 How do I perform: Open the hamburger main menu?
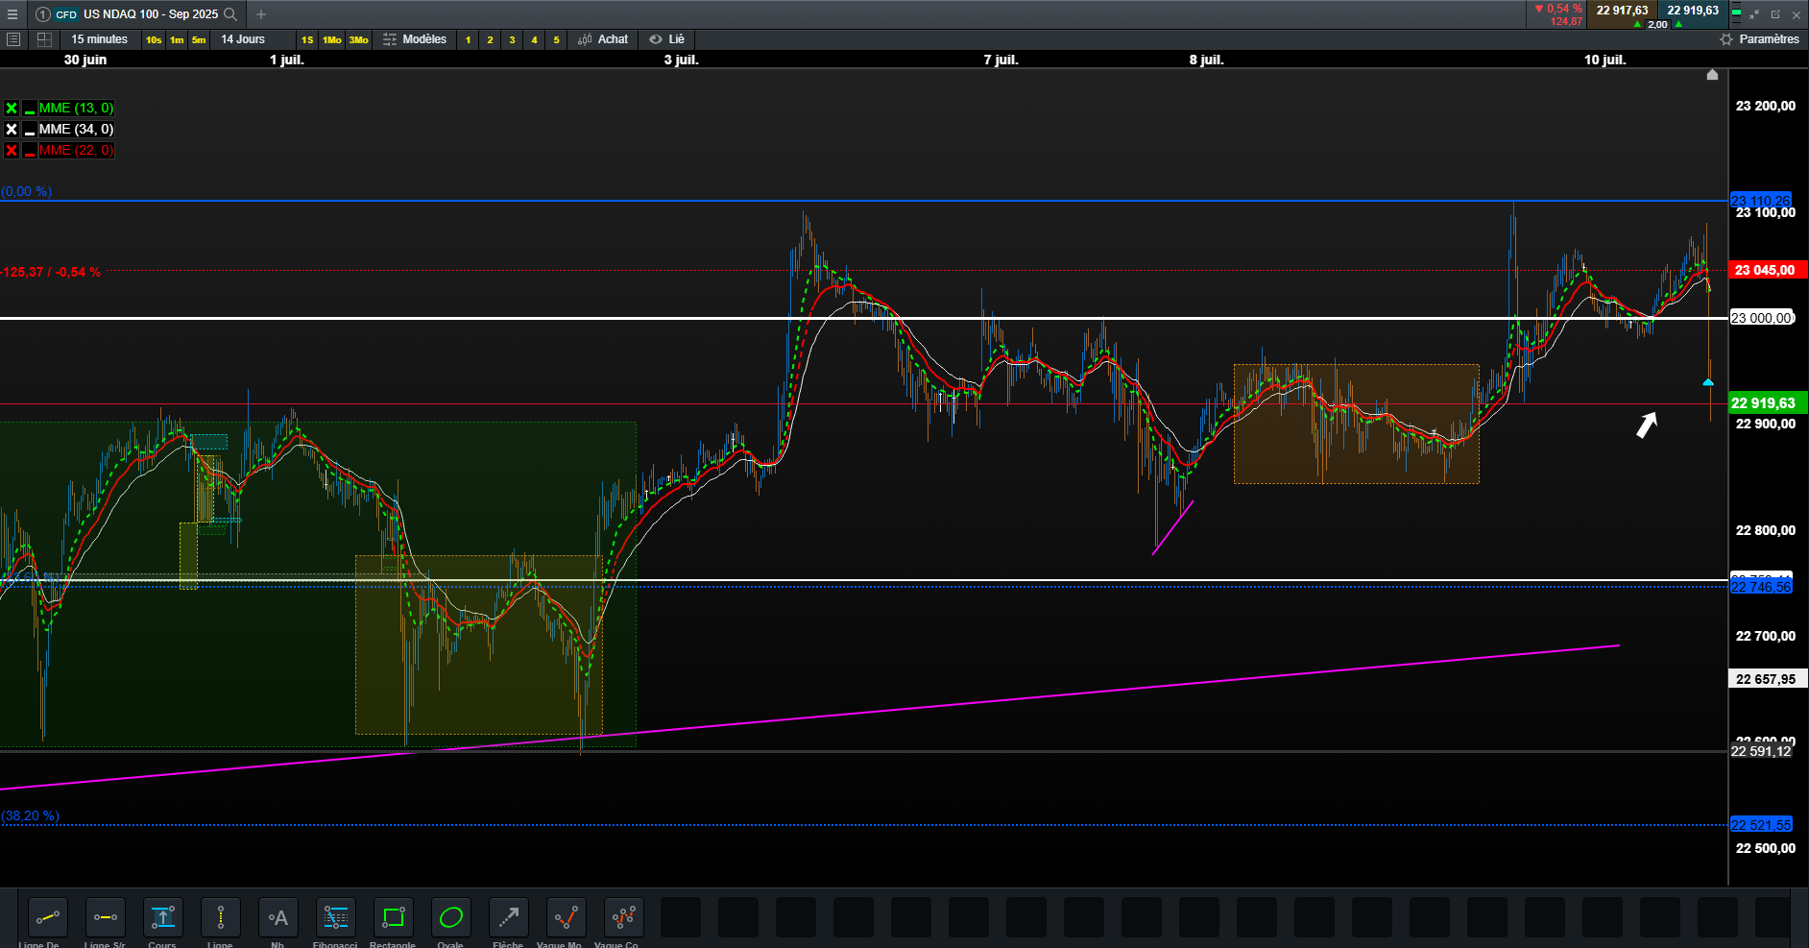[12, 14]
